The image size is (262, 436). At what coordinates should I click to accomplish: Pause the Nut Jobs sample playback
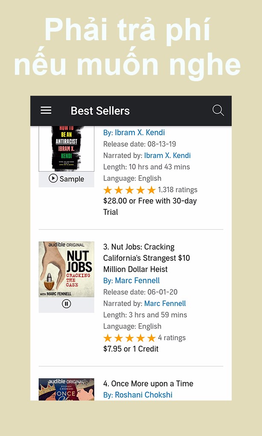(x=66, y=304)
